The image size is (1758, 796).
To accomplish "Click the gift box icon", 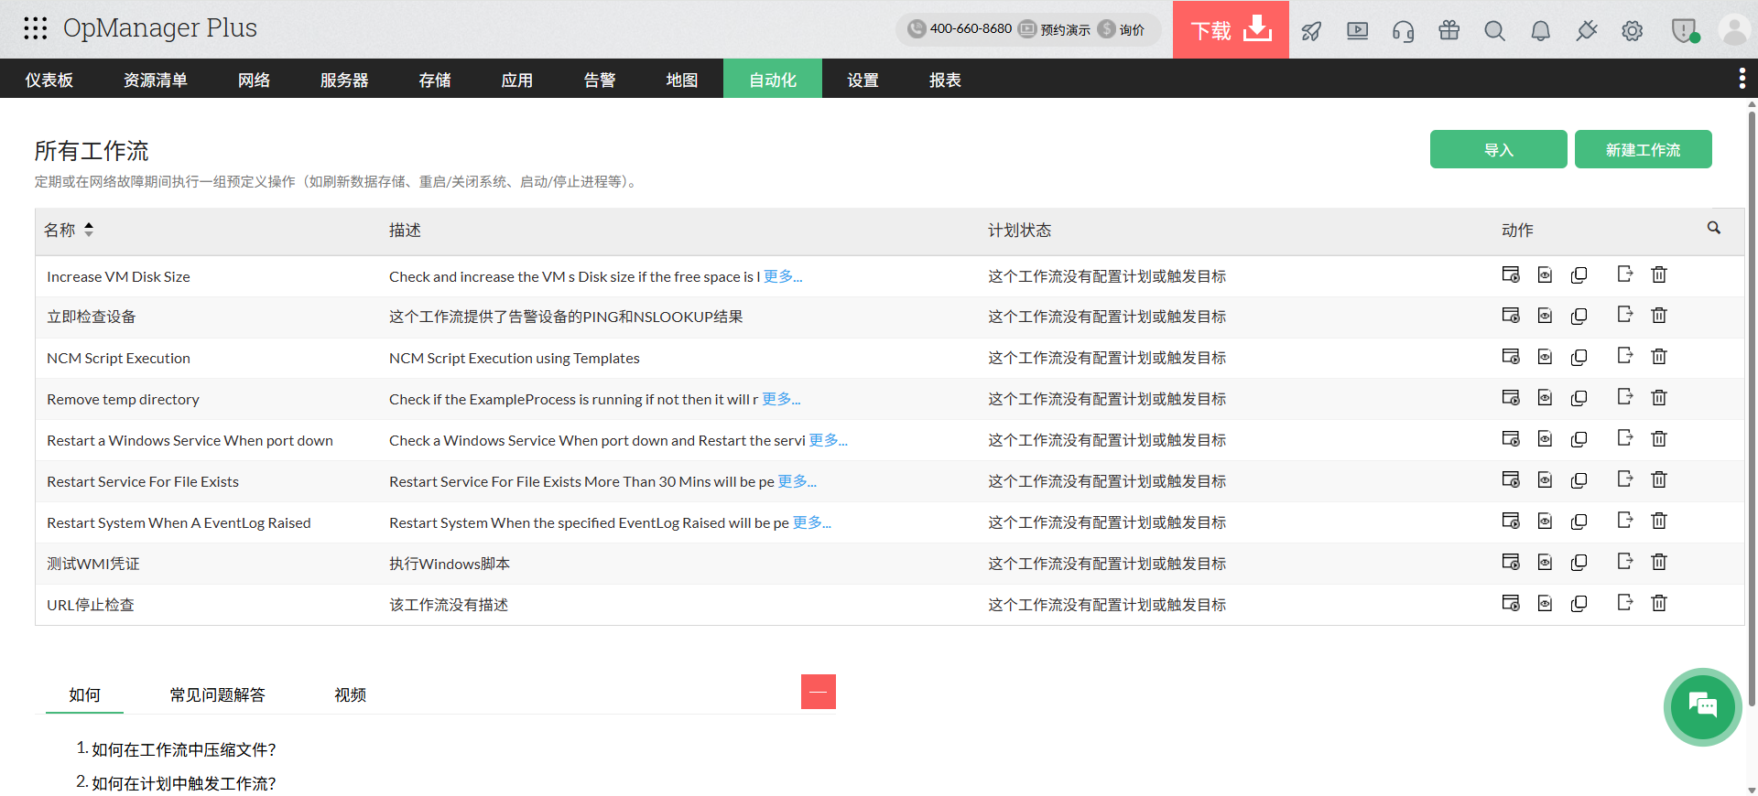I will point(1449,30).
